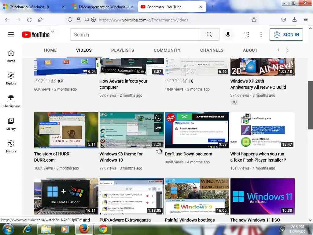Open the COMMUNITY channel tab
Screen dimensions: 313x235
pyautogui.click(x=167, y=50)
